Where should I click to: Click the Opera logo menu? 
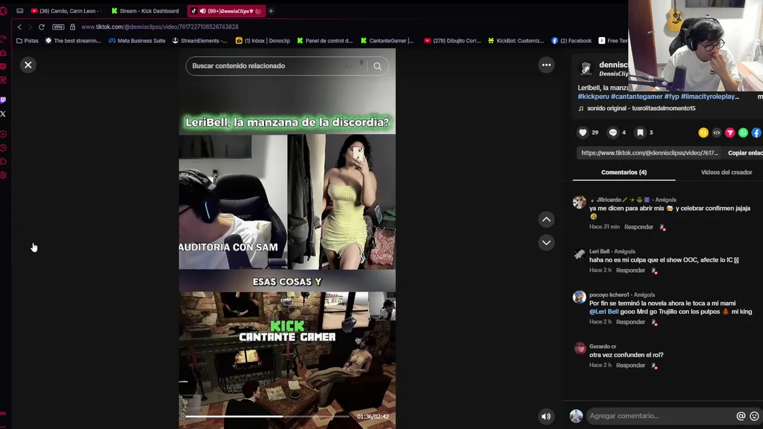(4, 11)
